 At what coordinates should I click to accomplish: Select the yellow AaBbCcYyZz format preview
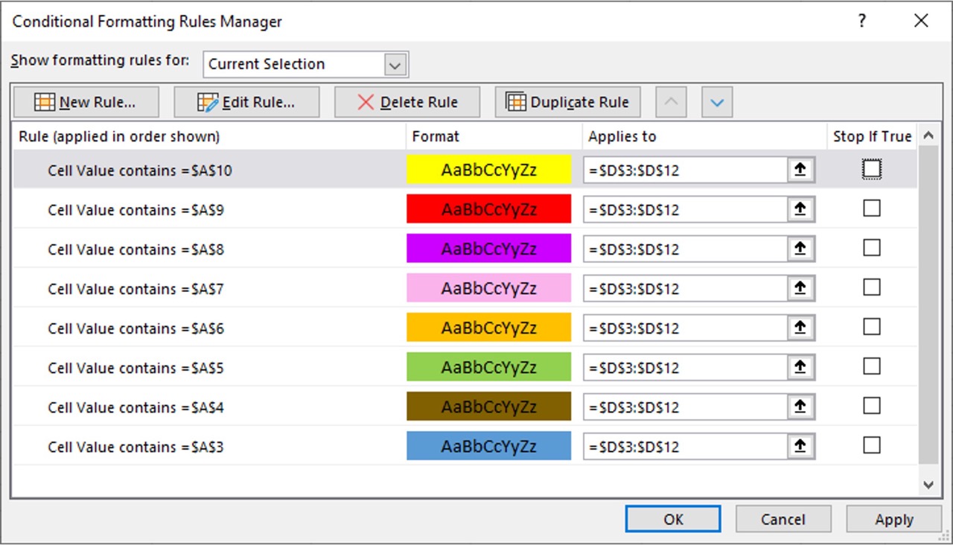tap(488, 169)
